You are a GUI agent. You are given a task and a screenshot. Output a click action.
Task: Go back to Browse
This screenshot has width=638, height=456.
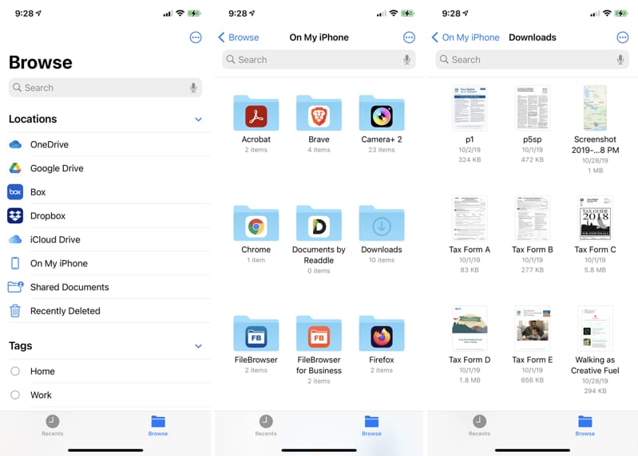[239, 37]
